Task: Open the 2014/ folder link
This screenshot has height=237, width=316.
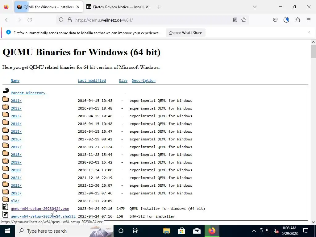Action: (x=16, y=124)
